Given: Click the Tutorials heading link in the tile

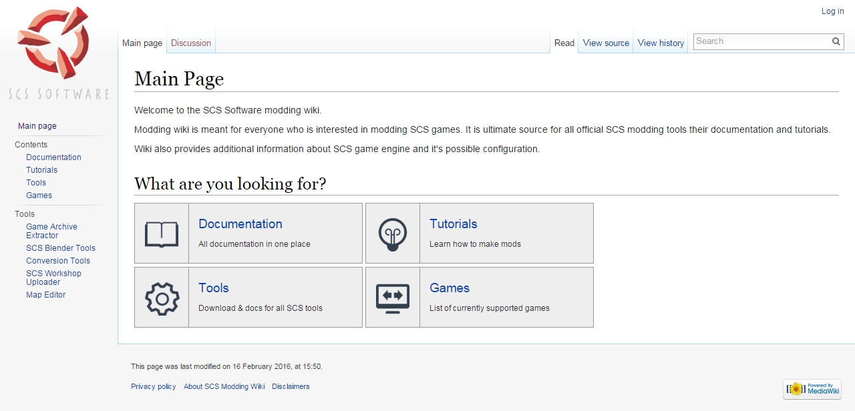Looking at the screenshot, I should pos(454,224).
